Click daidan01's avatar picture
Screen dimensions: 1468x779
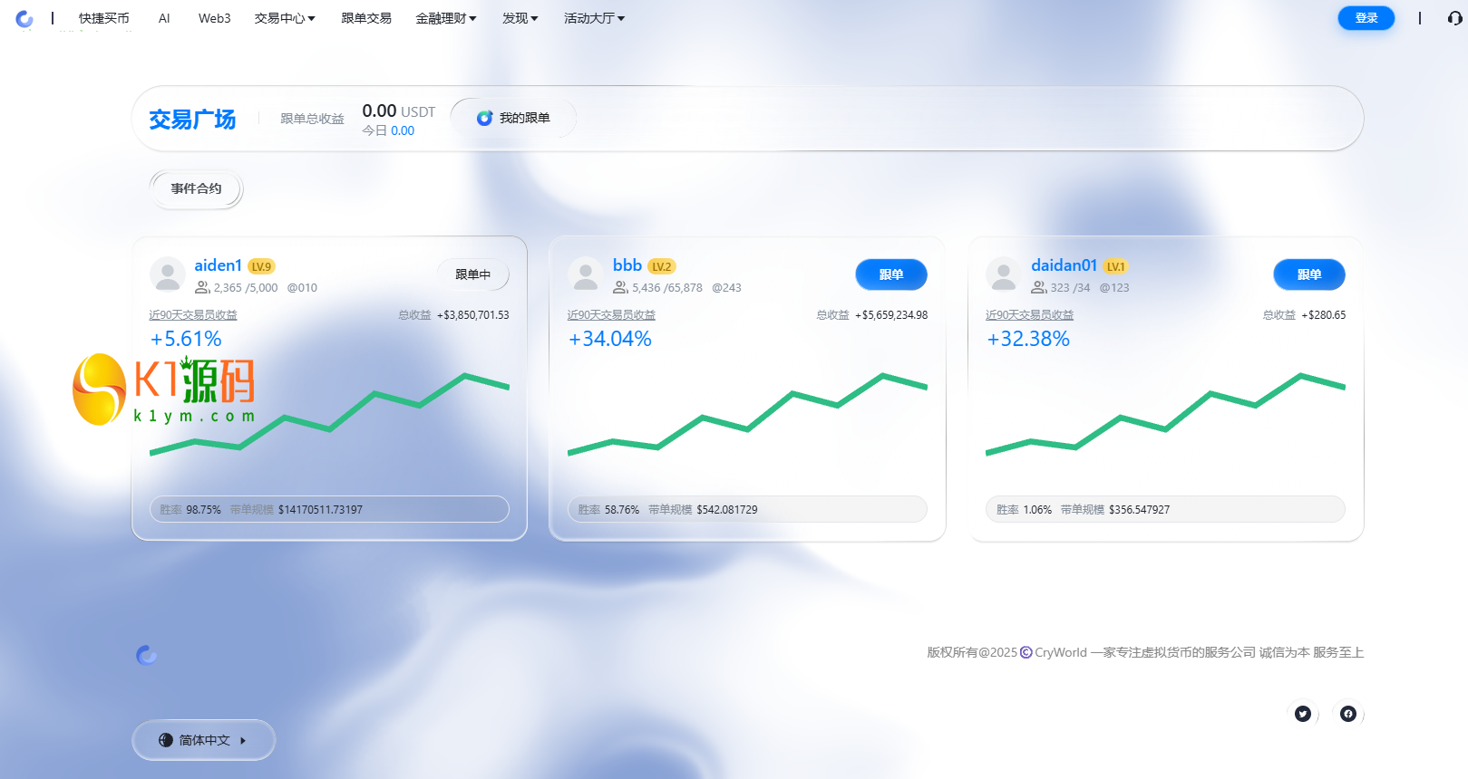point(1004,274)
